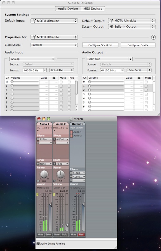The height and width of the screenshot is (251, 161).
Task: Check Thru for Audio Input channel 1
Action: (x=69, y=86)
